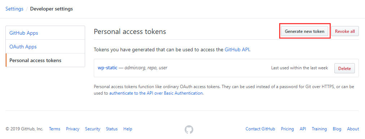This screenshot has width=365, height=139.
Task: Open the Training footer link
Action: coord(319,129)
